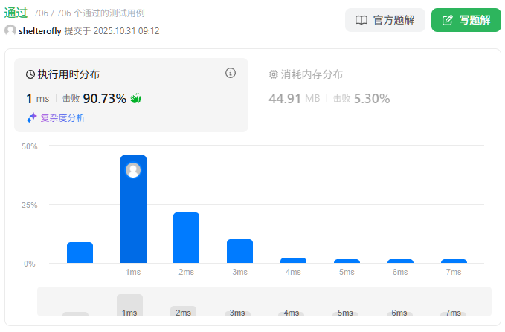Screen dimensions: 505x332
Task: Switch to the 执行用时分布 panel
Action: 68,74
